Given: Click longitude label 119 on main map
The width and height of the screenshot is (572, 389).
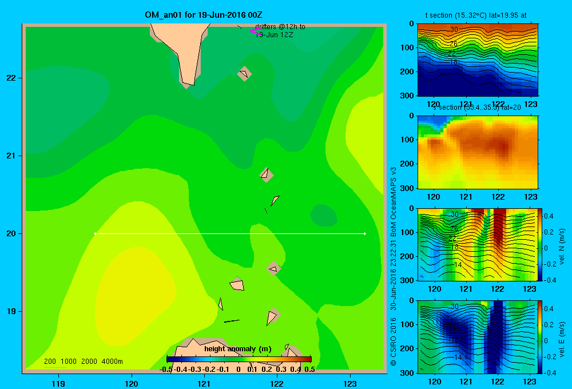Looking at the screenshot, I should (59, 383).
